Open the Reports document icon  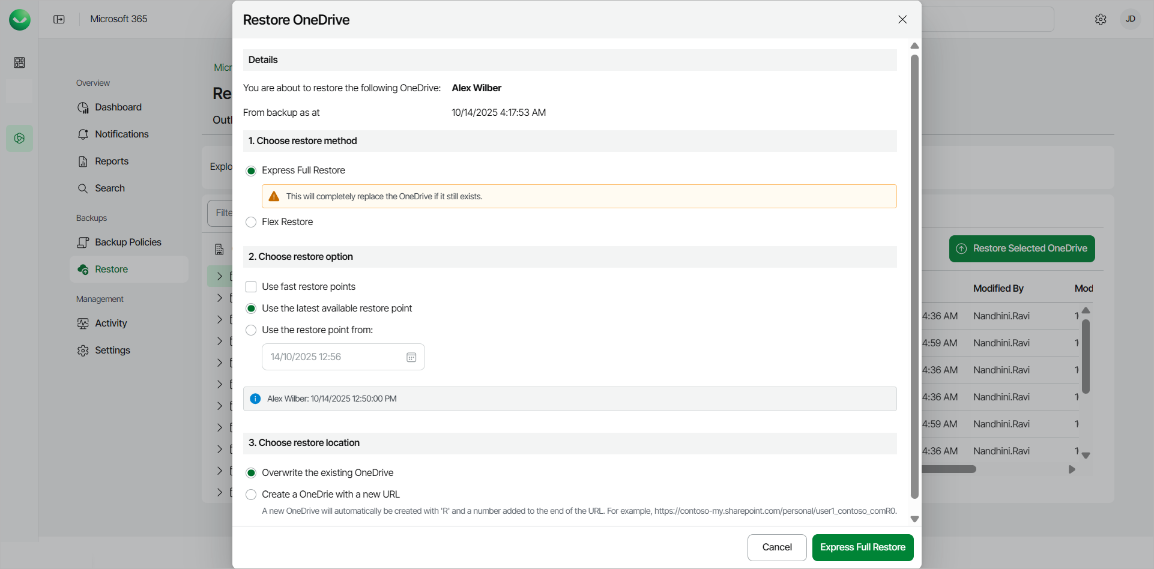click(83, 161)
